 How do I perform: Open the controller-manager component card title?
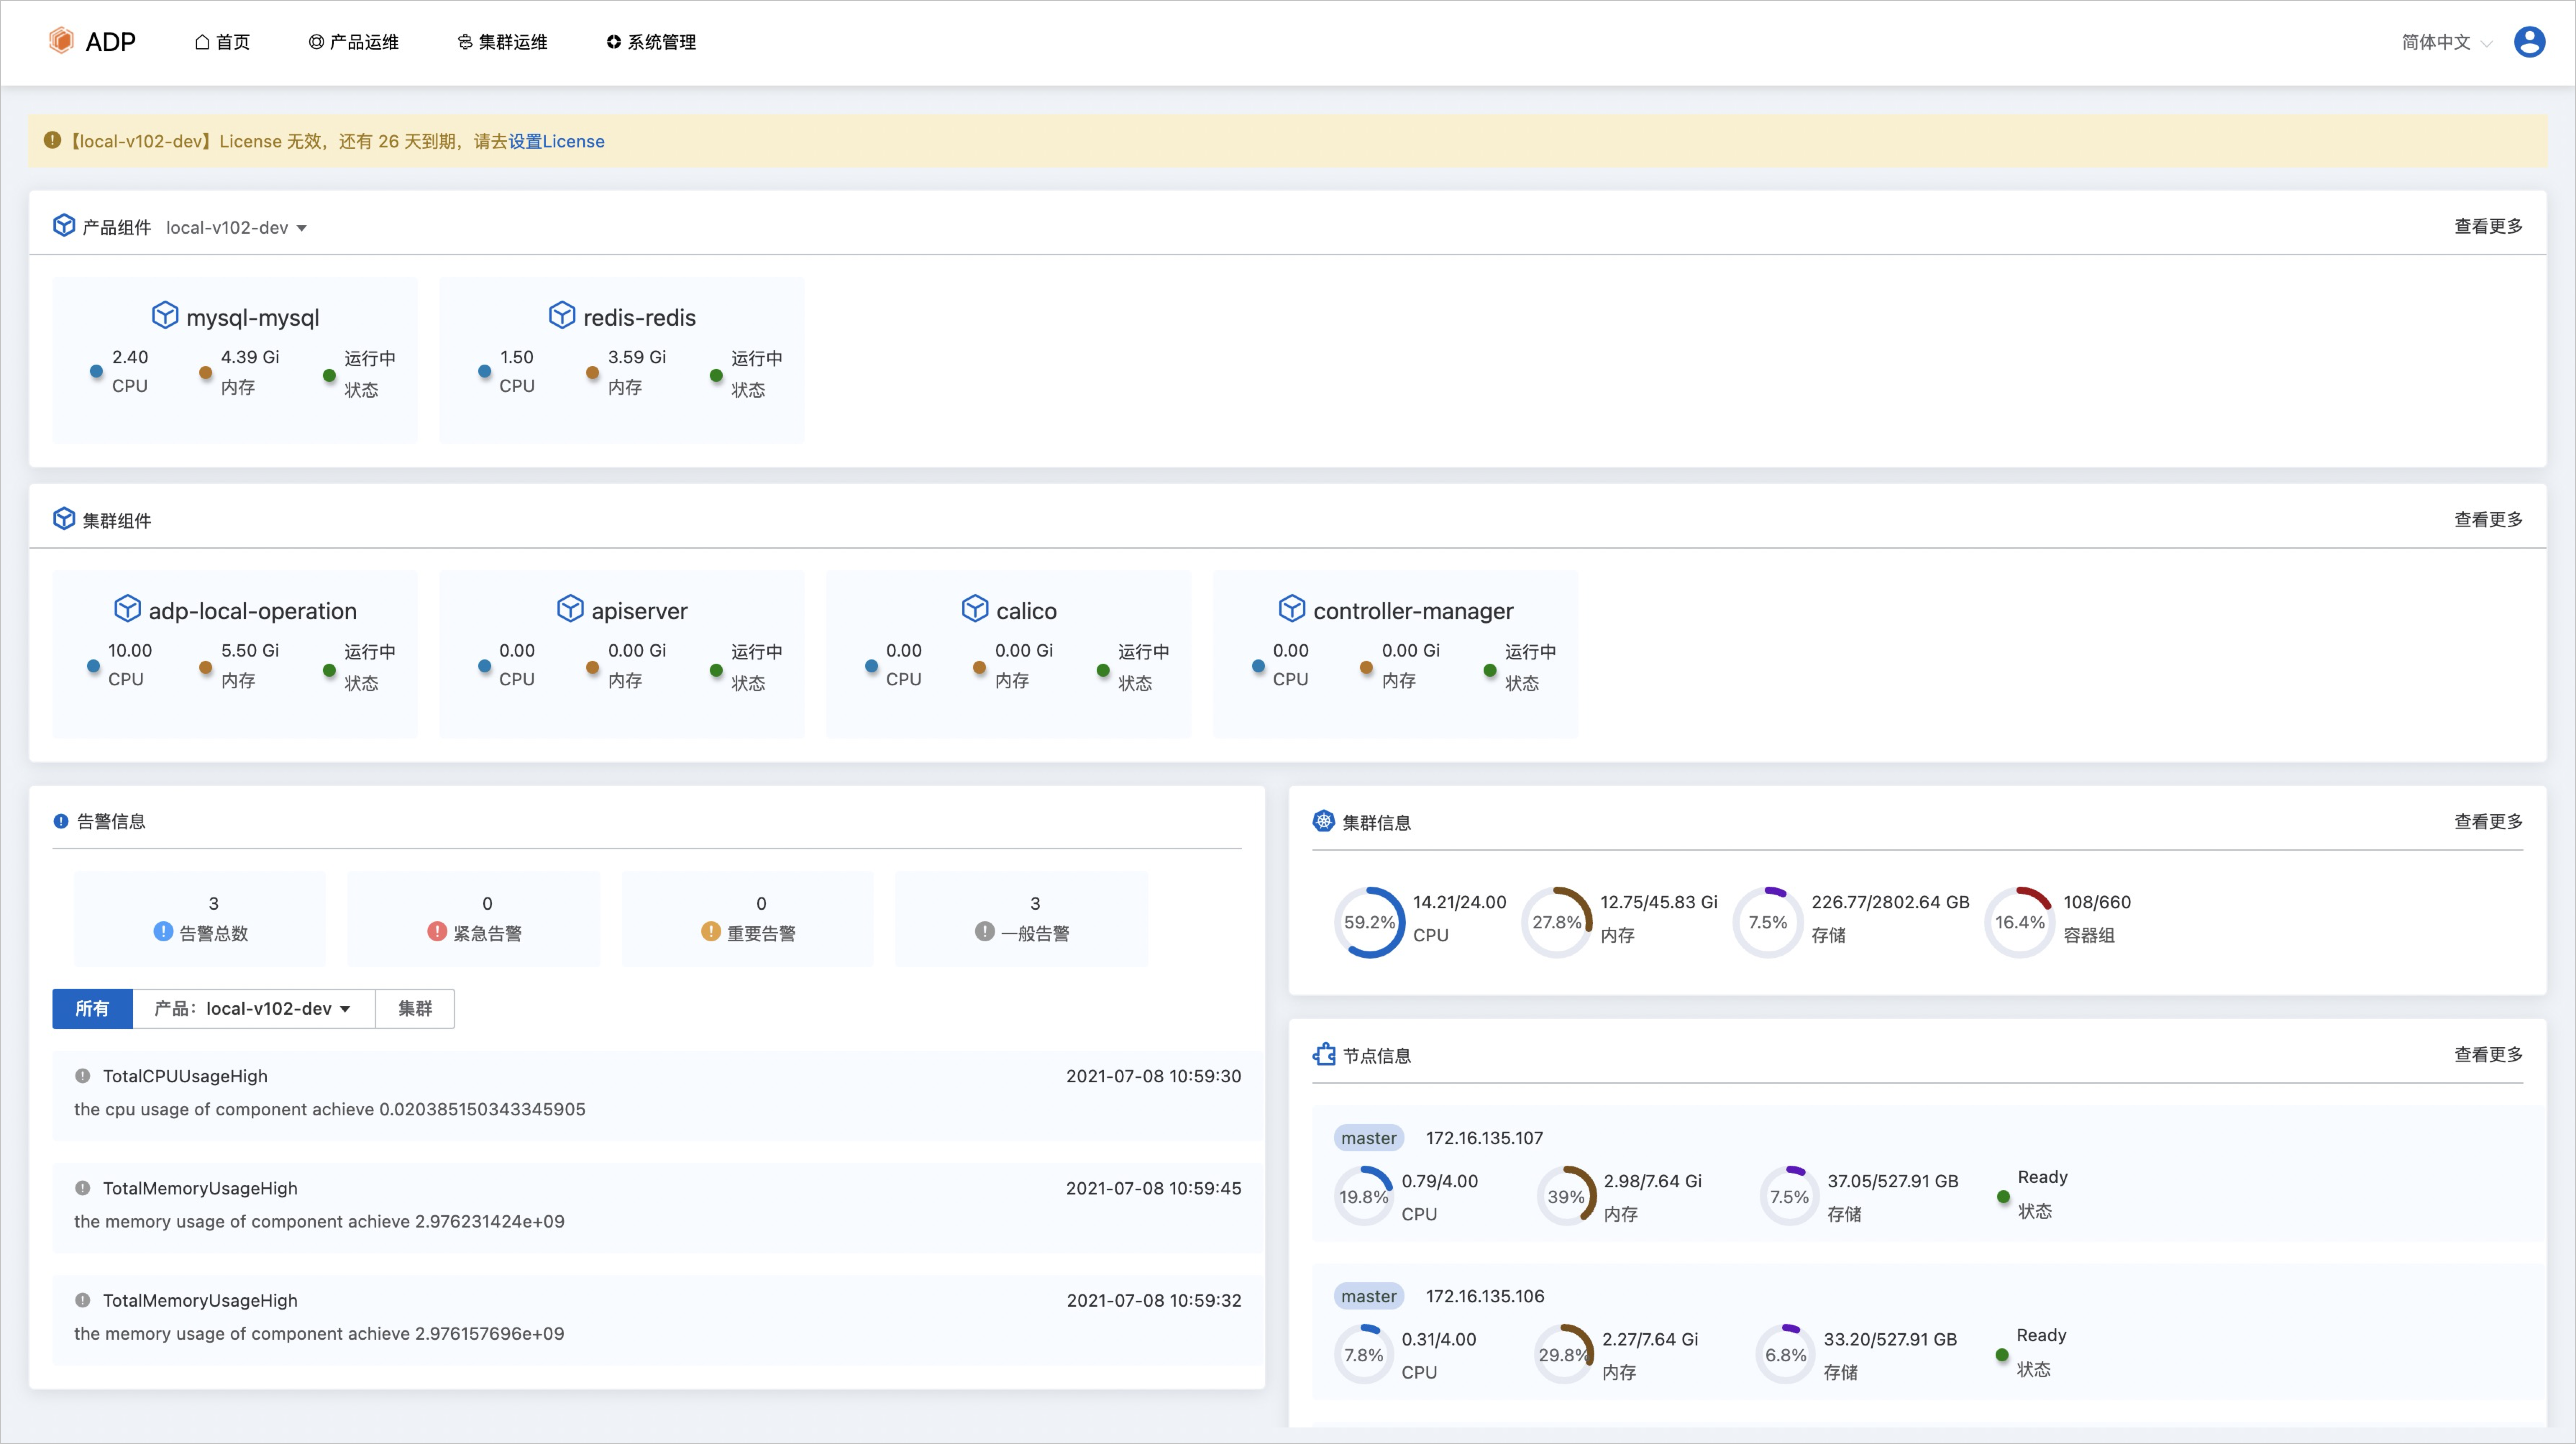click(1413, 610)
